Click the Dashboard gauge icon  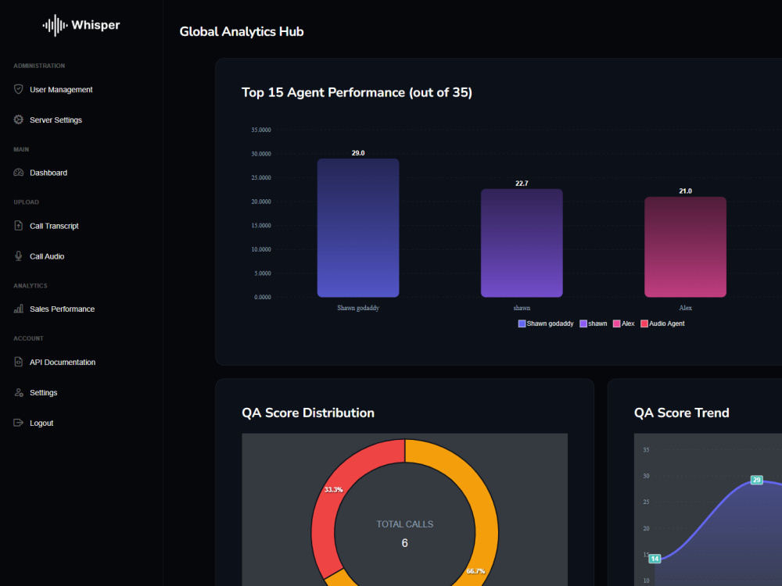pos(19,173)
